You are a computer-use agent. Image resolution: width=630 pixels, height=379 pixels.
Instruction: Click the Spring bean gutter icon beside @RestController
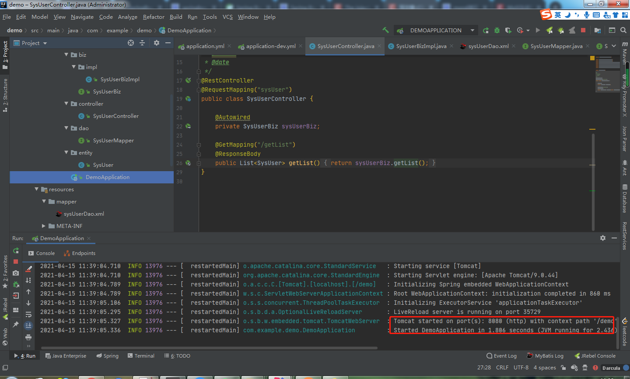(188, 80)
